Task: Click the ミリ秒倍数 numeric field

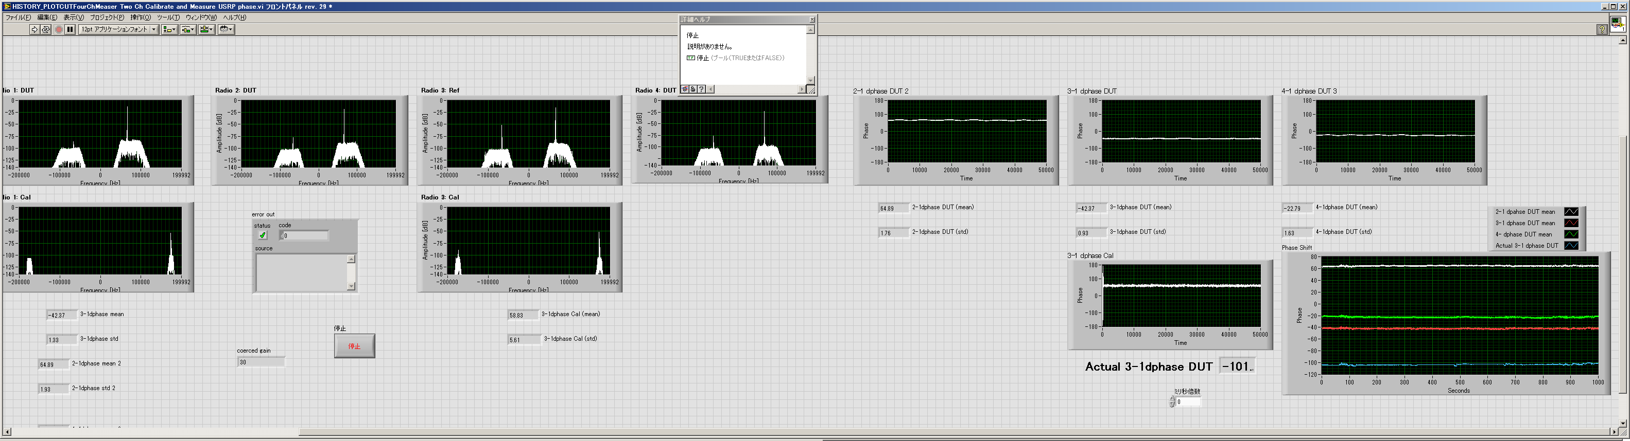Action: pyautogui.click(x=1188, y=402)
